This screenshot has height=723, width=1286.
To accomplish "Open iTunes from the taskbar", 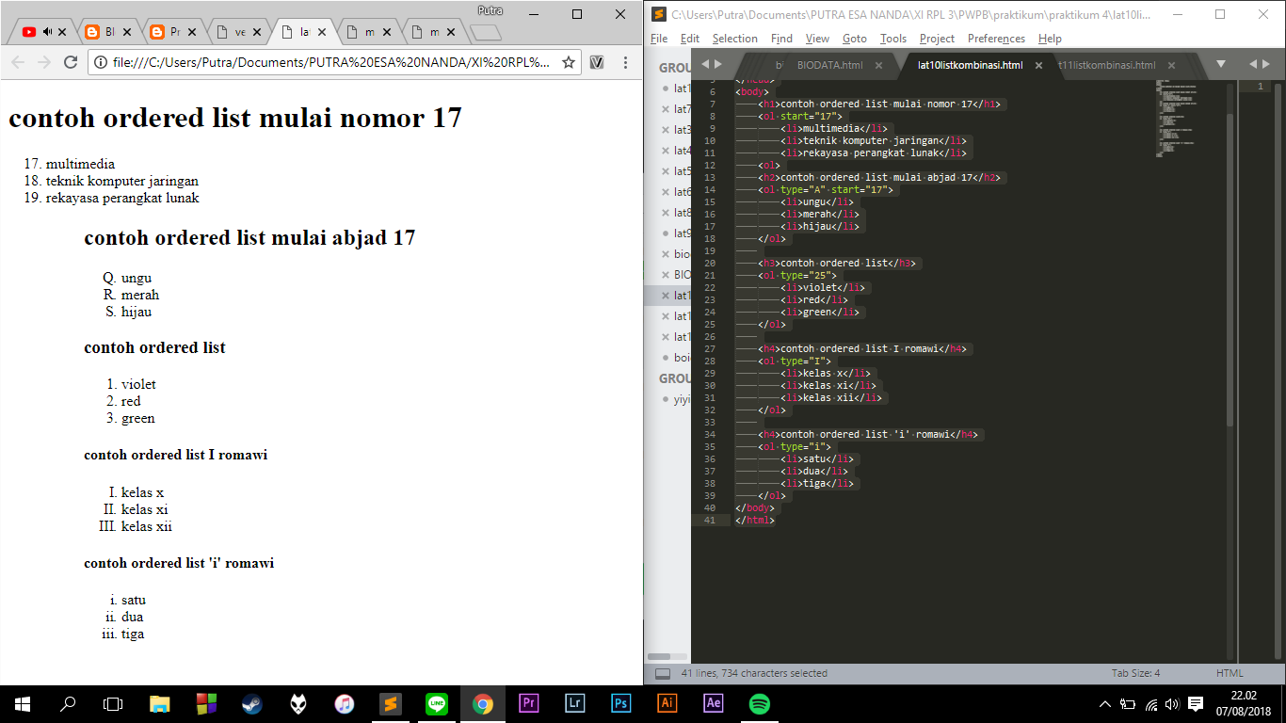I will pyautogui.click(x=345, y=703).
